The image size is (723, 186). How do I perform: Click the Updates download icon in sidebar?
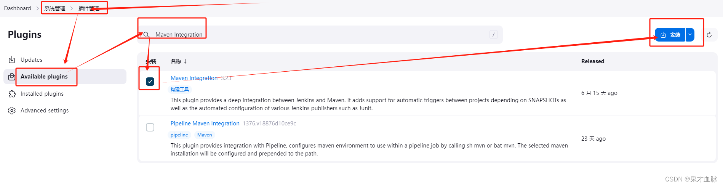tap(12, 60)
